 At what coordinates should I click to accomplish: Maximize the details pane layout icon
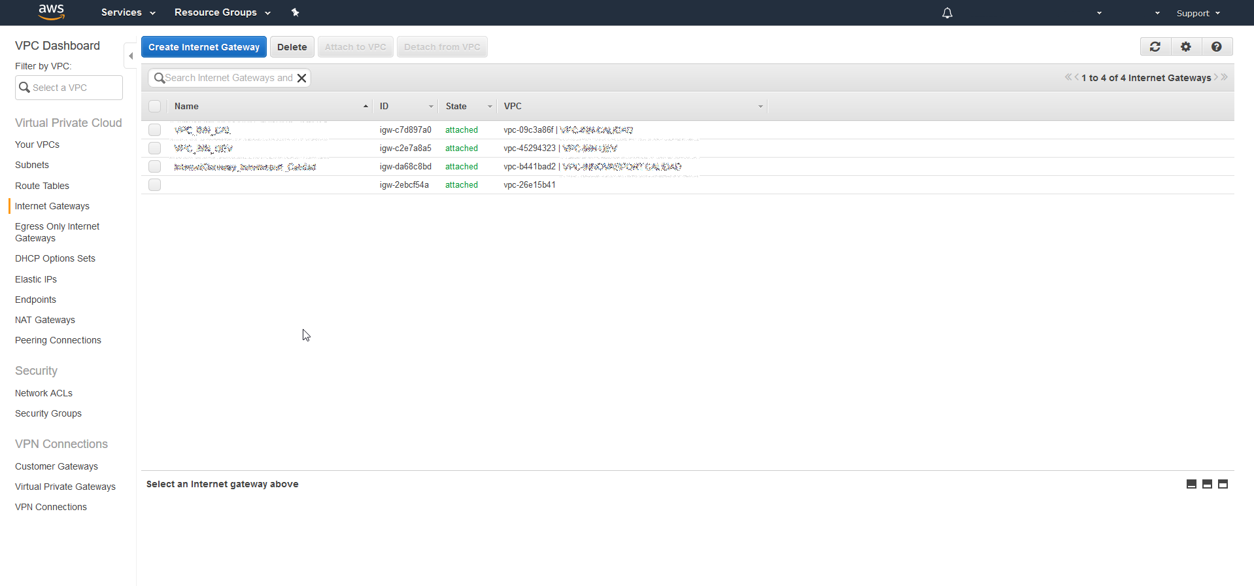click(1223, 484)
